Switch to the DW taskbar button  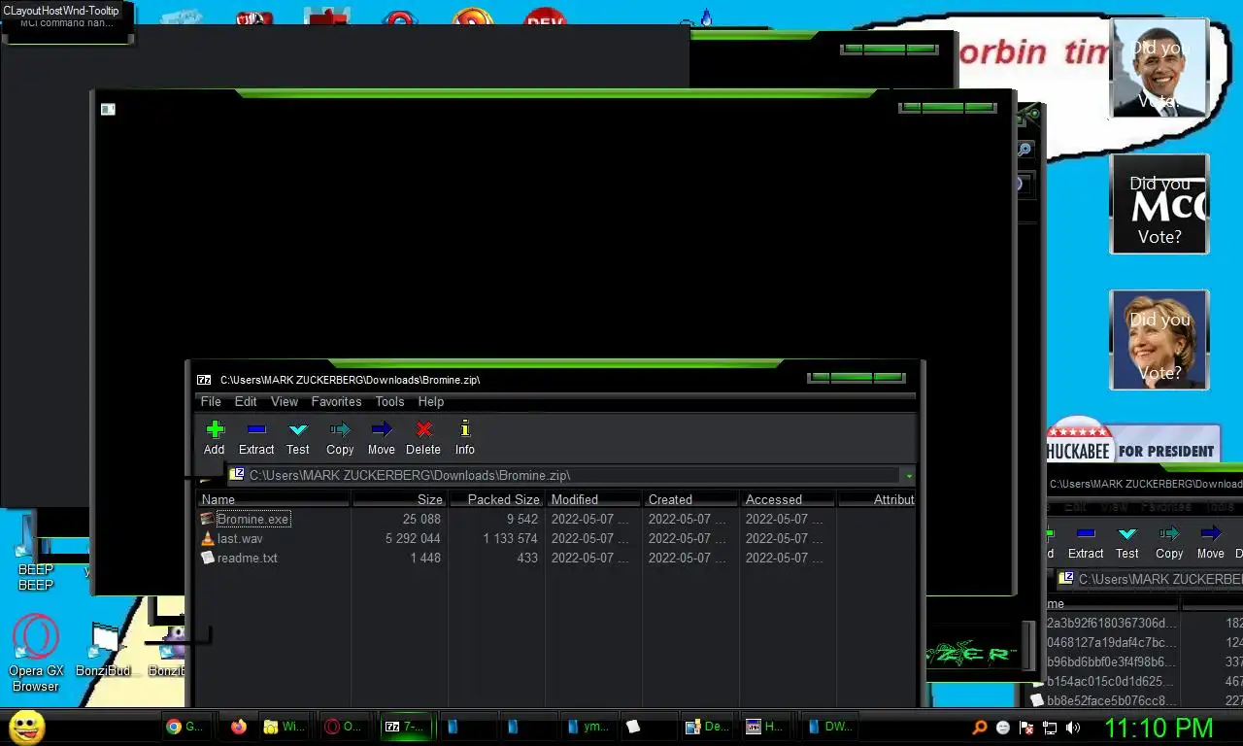(x=828, y=727)
